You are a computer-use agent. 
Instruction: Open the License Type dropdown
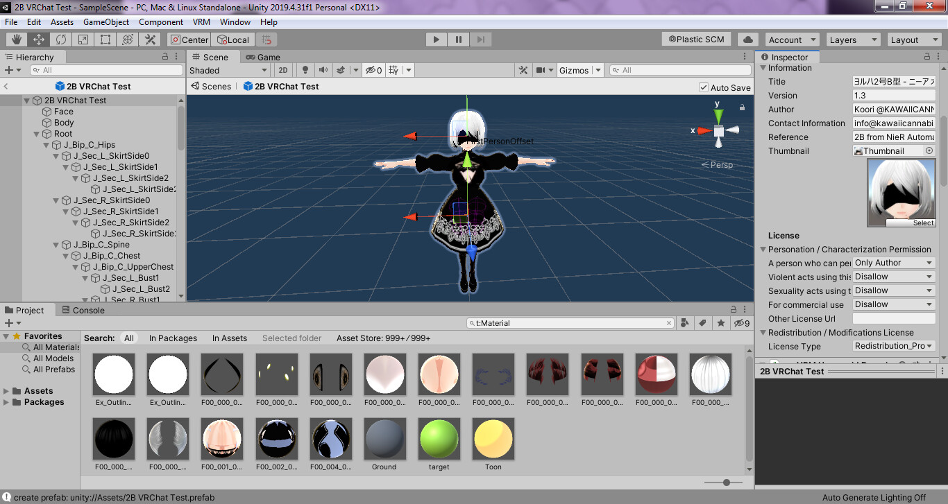tap(894, 346)
